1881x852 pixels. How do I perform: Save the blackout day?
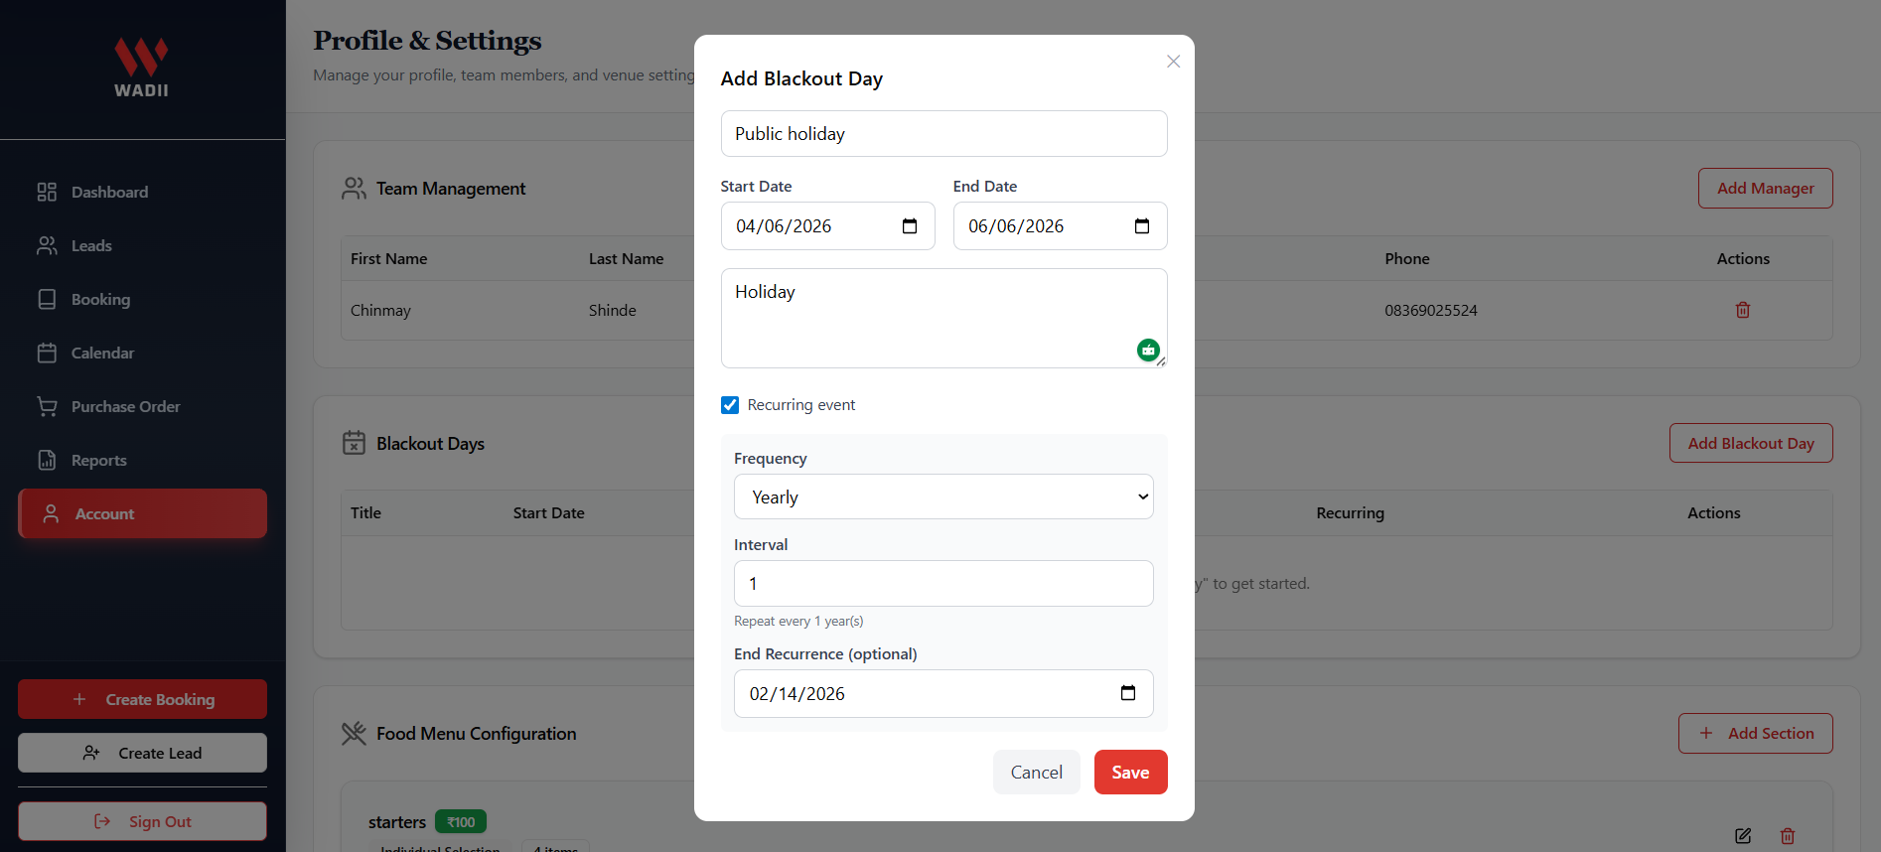click(1130, 772)
